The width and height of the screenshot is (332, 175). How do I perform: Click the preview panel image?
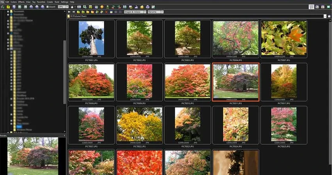[32, 156]
